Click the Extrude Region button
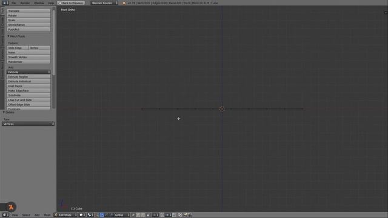 pos(28,77)
